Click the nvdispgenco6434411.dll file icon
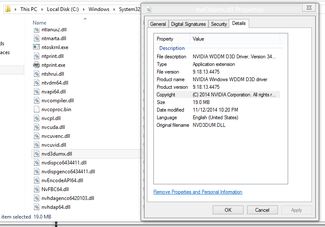 pos(36,172)
